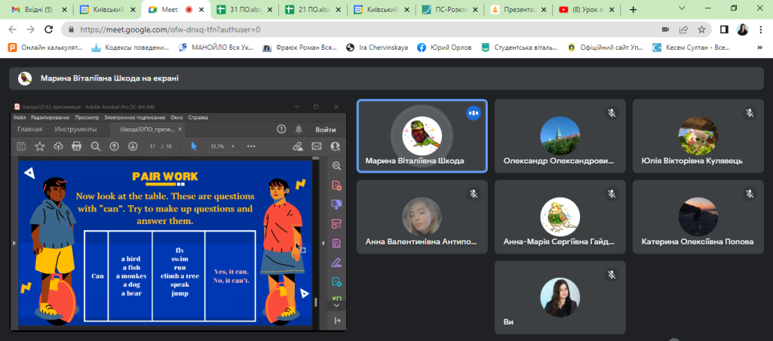The image size is (773, 341).
Task: Click the shared PAIR WORK presentation screen
Action: (164, 243)
